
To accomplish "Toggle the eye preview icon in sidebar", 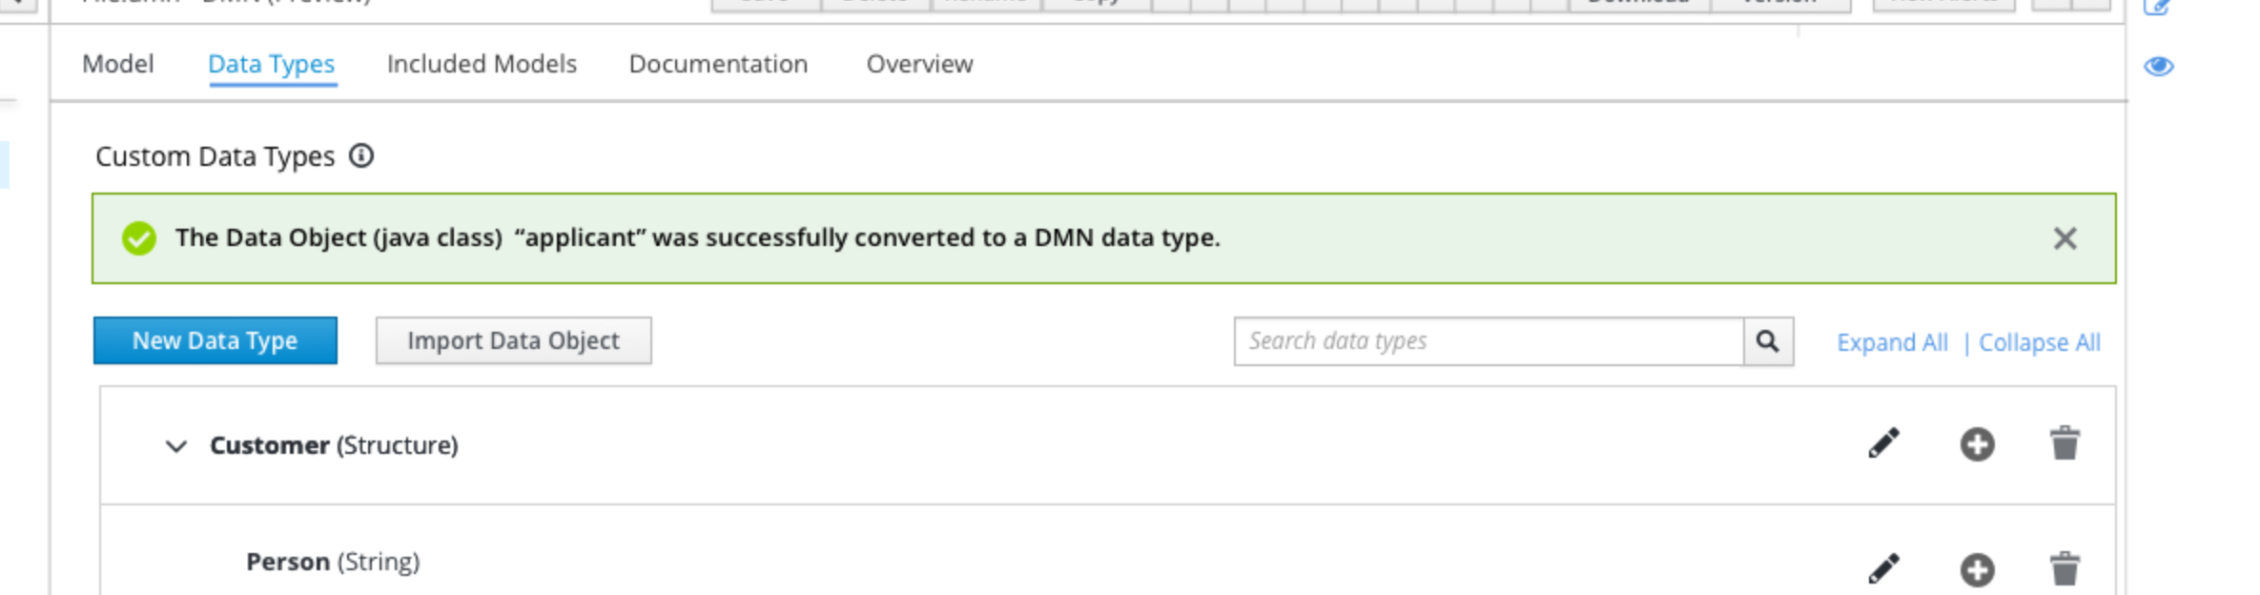I will [2159, 67].
